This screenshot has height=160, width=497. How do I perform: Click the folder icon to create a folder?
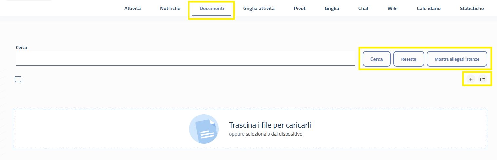point(482,79)
